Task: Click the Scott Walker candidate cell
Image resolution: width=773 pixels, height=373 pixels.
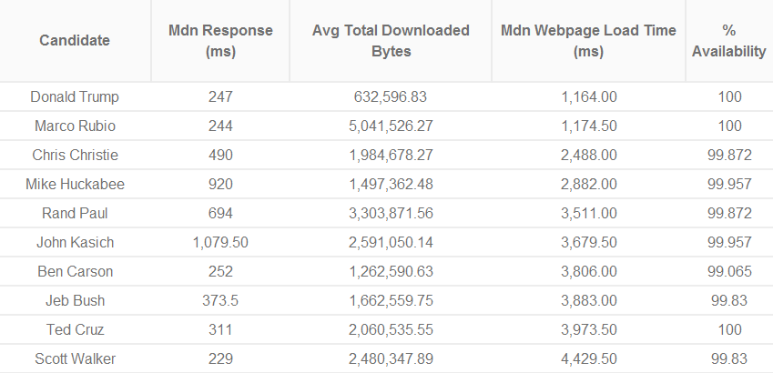Action: point(75,358)
